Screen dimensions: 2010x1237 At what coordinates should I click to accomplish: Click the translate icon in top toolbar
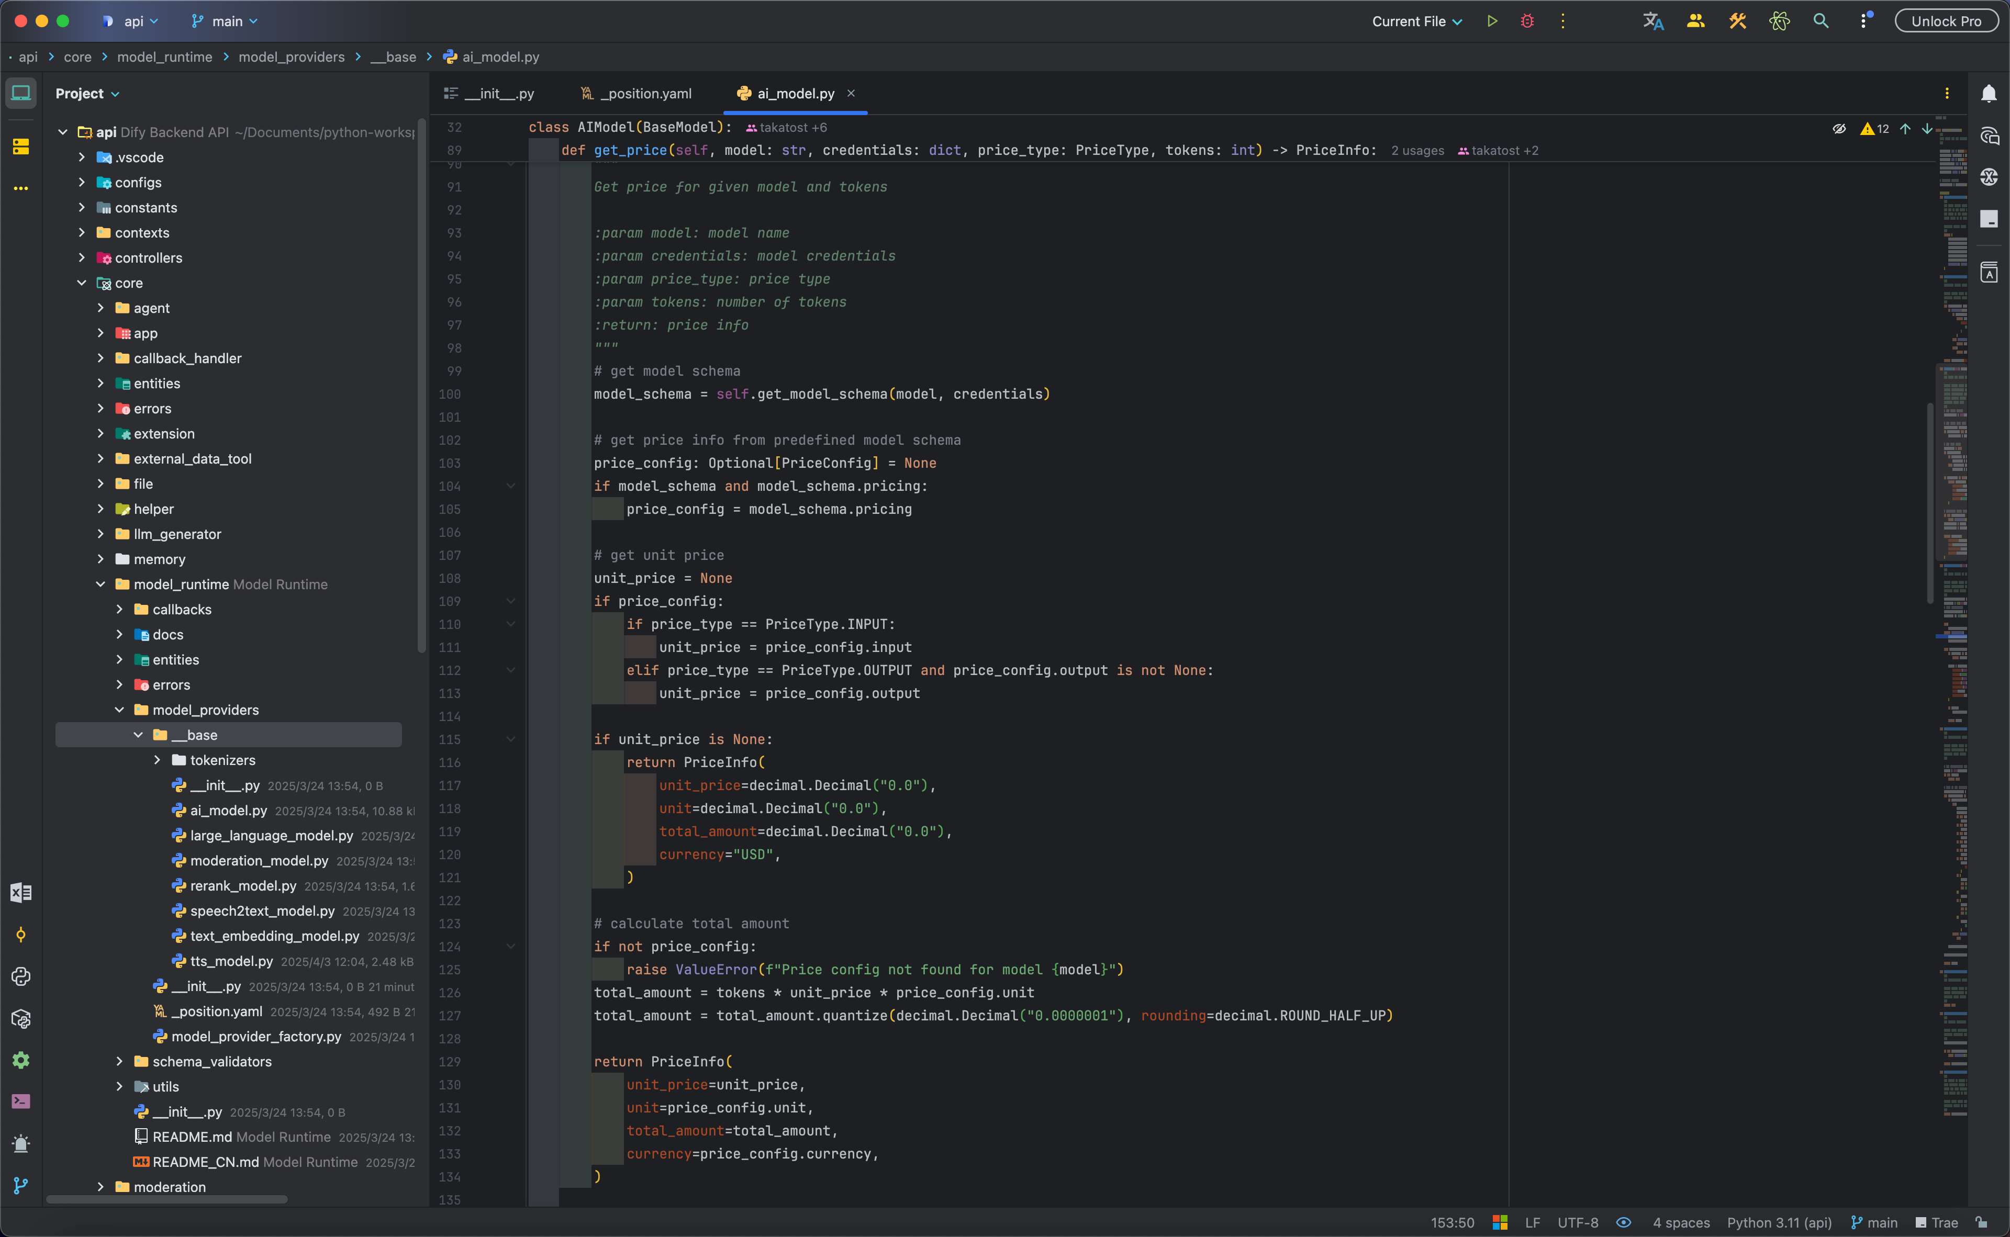[1653, 21]
